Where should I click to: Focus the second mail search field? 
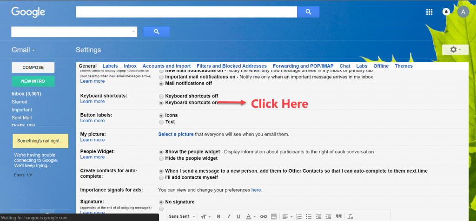[74, 32]
